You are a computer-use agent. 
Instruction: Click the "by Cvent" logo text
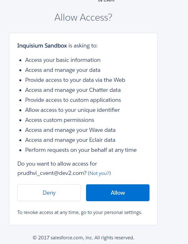click(x=106, y=1)
